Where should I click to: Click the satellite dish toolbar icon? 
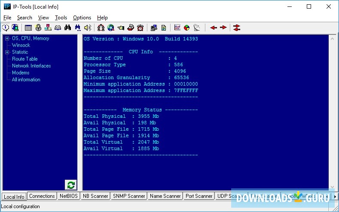point(197,28)
